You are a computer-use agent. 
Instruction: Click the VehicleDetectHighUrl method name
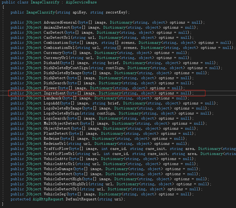click(x=66, y=184)
